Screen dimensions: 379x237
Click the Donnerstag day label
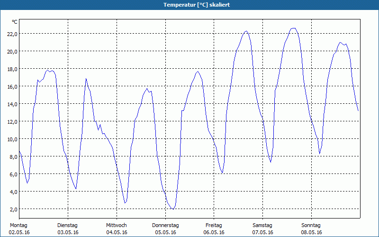(165, 226)
